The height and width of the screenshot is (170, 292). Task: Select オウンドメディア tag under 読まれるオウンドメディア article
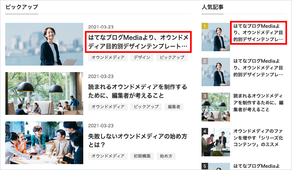click(x=108, y=107)
